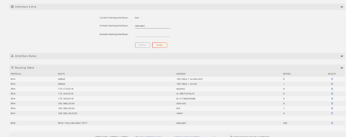The width and height of the screenshot is (346, 137).
Task: Collapse the Routing Table section
Action: (342, 68)
